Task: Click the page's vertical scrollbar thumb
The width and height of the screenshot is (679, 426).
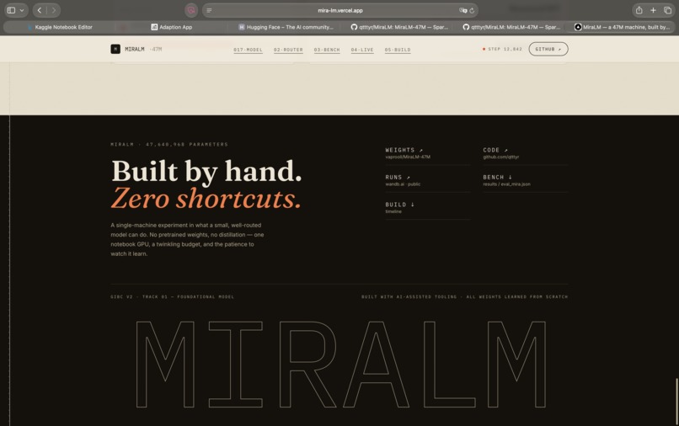Action: [x=676, y=402]
